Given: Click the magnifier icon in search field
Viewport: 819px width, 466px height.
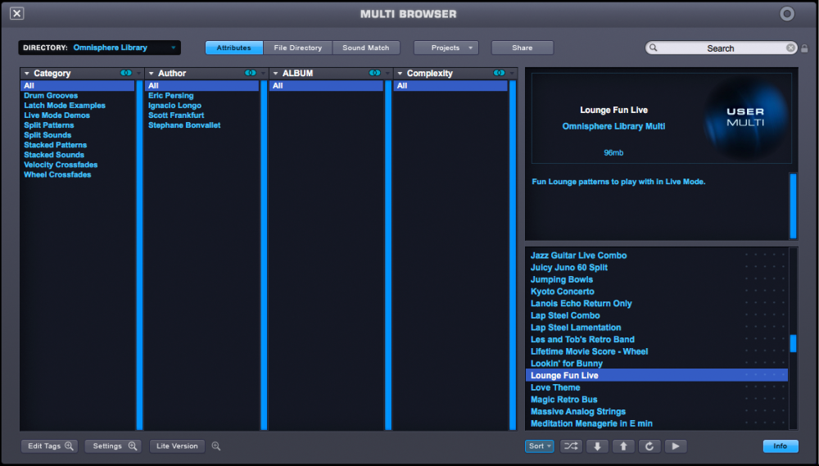Looking at the screenshot, I should click(x=654, y=48).
